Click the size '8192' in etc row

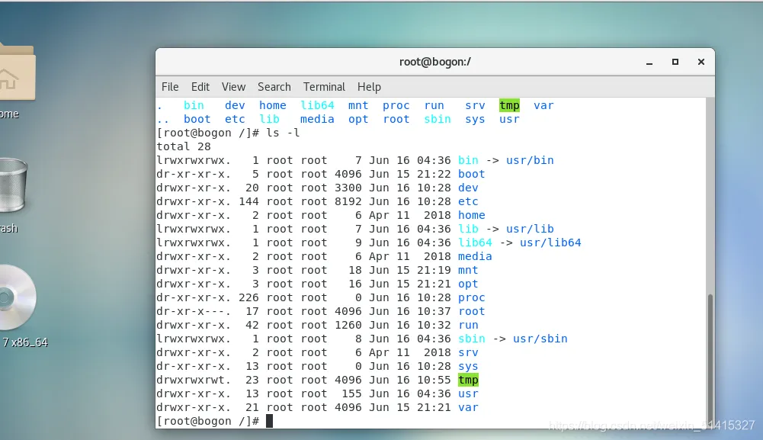(x=348, y=201)
